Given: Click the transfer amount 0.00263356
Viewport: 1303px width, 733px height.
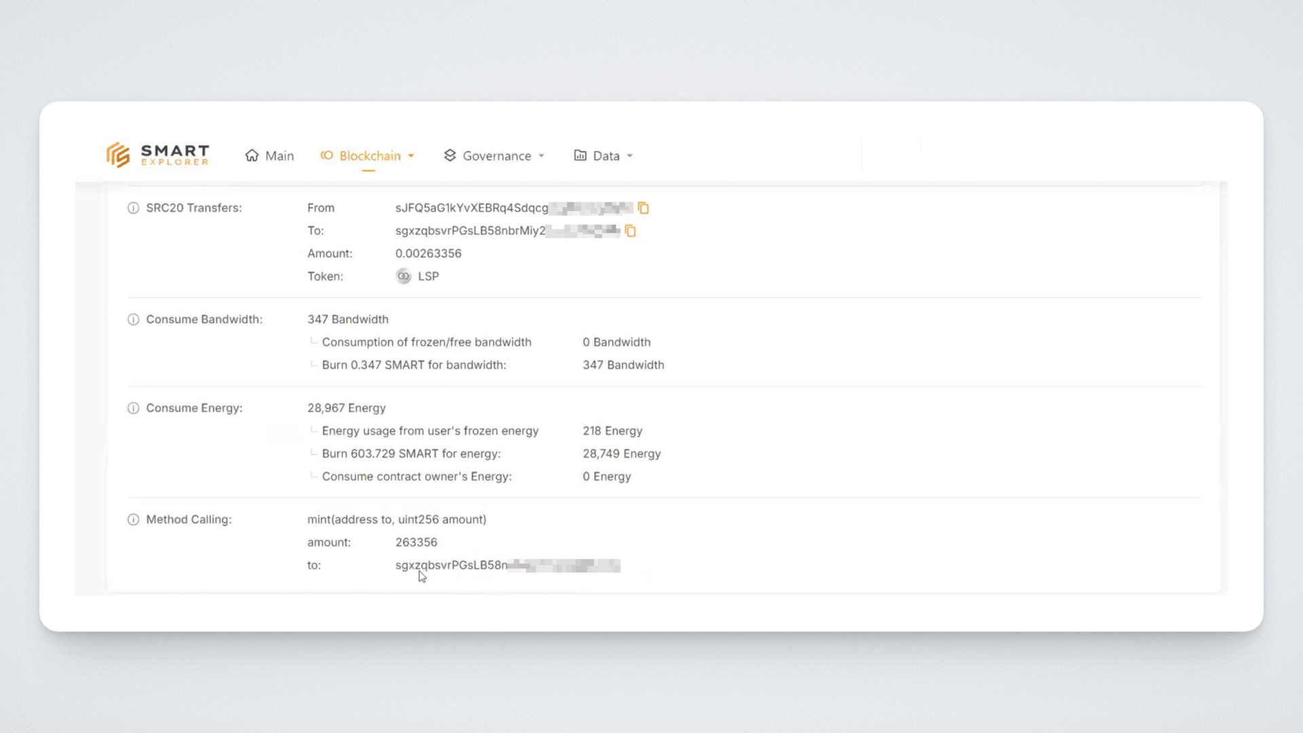Looking at the screenshot, I should coord(428,254).
